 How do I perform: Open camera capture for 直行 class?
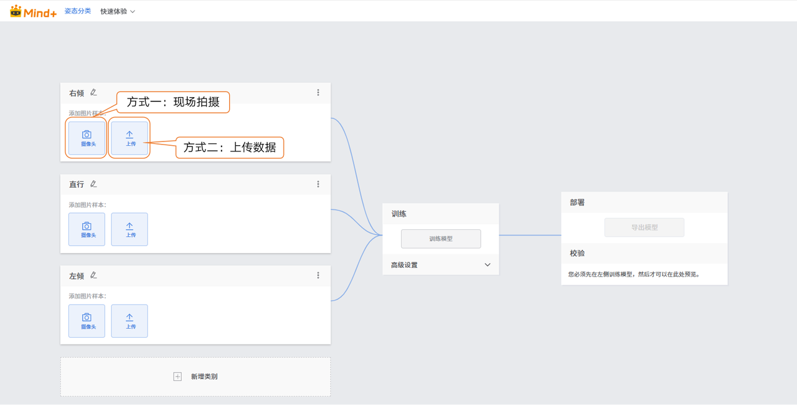point(87,229)
